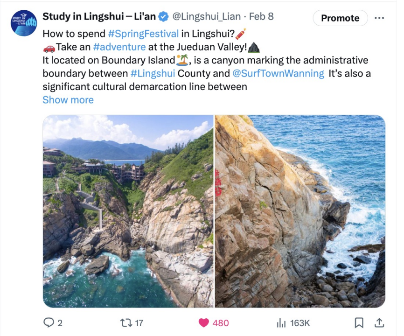Click the blue verified checkmark badge
The width and height of the screenshot is (404, 336).
[x=163, y=16]
